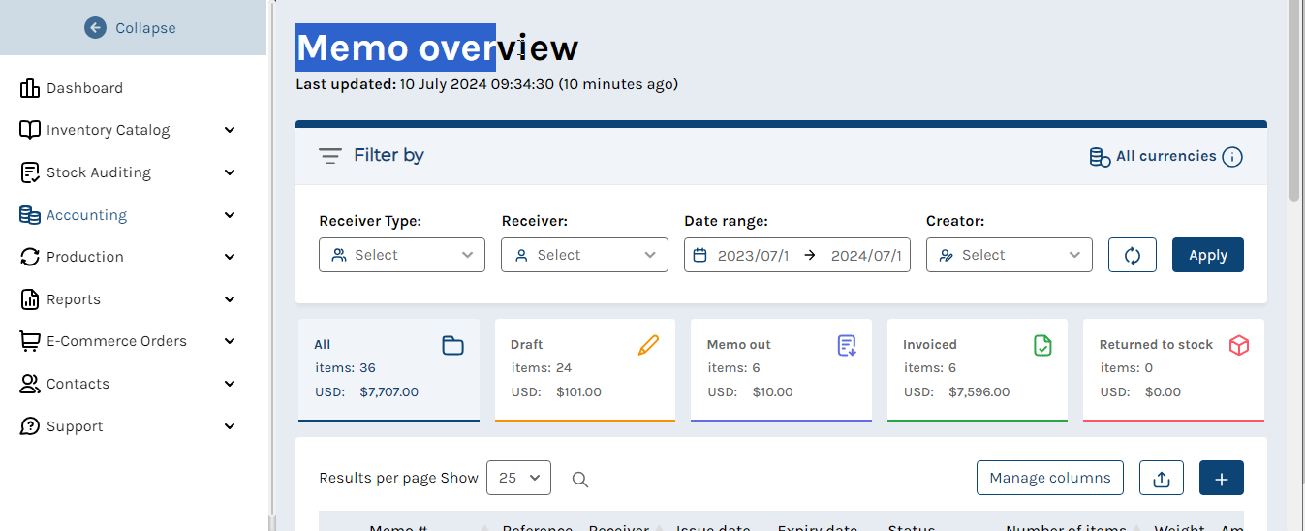Click the Contacts people icon
The height and width of the screenshot is (531, 1305).
[30, 384]
